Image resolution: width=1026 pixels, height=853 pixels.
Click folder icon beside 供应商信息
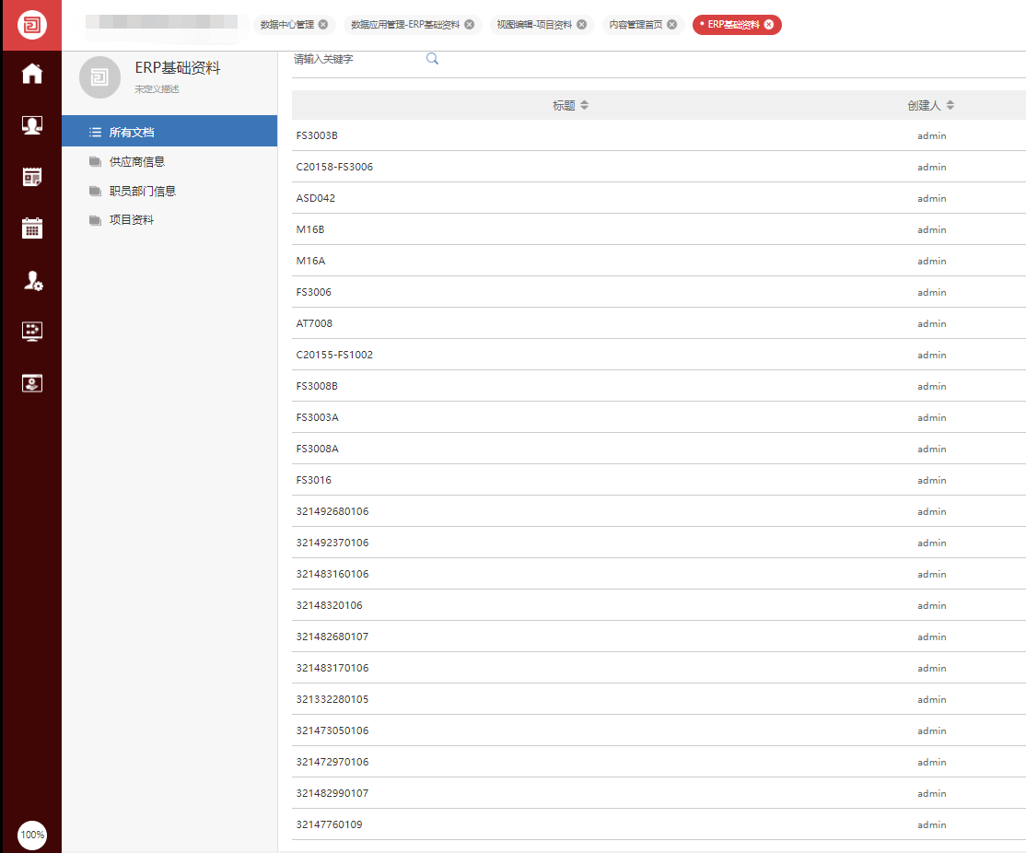tap(95, 162)
